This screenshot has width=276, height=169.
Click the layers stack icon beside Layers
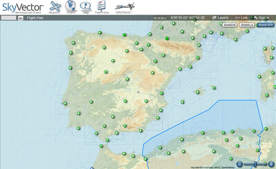point(214,18)
